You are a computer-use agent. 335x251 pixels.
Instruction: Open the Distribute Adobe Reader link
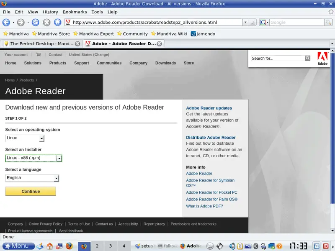coord(211,138)
